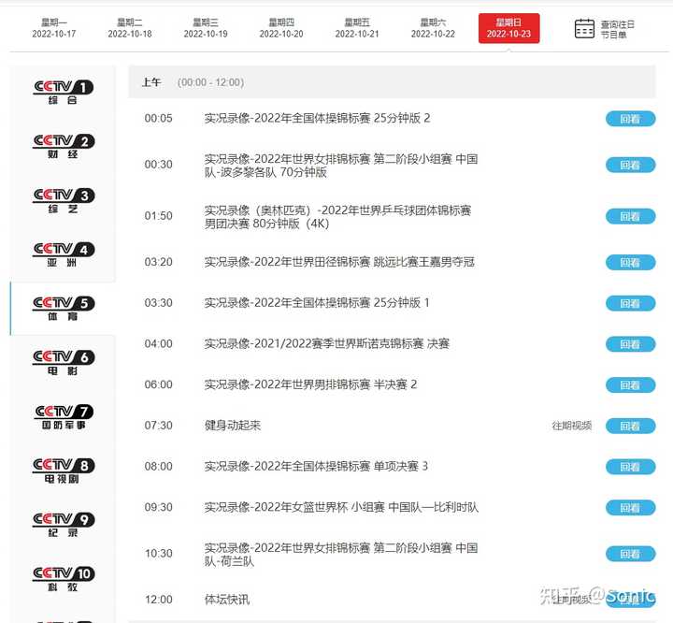Click 回看 for the 04:00 snooker program
Screen dimensions: 673x623
coord(631,344)
